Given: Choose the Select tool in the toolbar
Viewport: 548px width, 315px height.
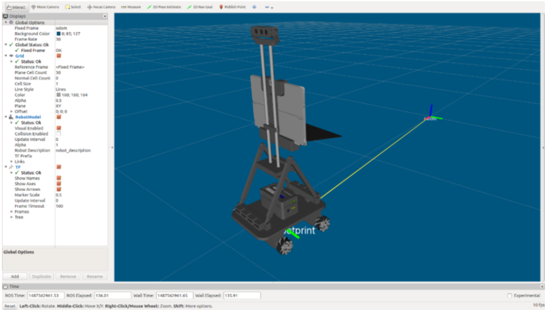Looking at the screenshot, I should click(73, 7).
